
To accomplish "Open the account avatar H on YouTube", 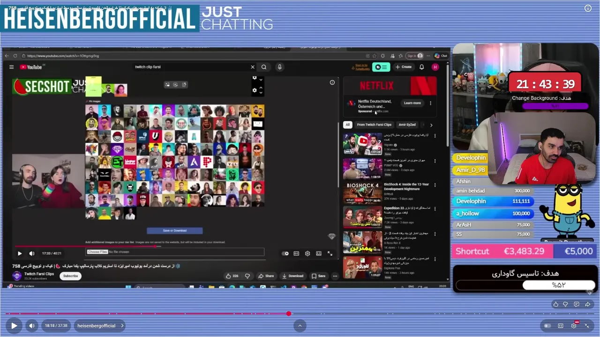I will click(x=435, y=67).
